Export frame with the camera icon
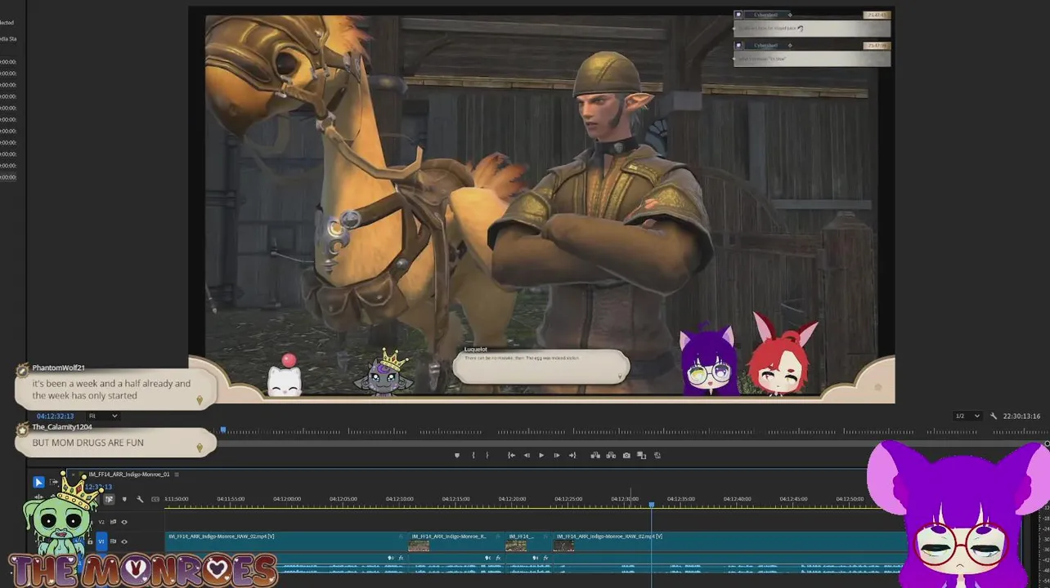This screenshot has height=588, width=1050. click(626, 456)
